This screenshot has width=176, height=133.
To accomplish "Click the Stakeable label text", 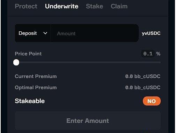I will point(30,101).
